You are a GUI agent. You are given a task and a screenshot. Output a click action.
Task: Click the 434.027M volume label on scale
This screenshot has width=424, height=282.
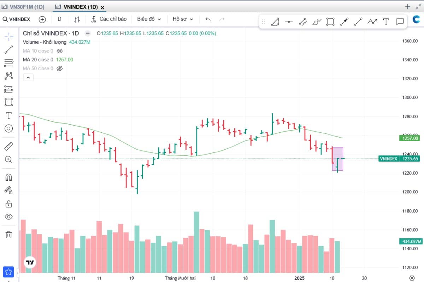pyautogui.click(x=410, y=241)
